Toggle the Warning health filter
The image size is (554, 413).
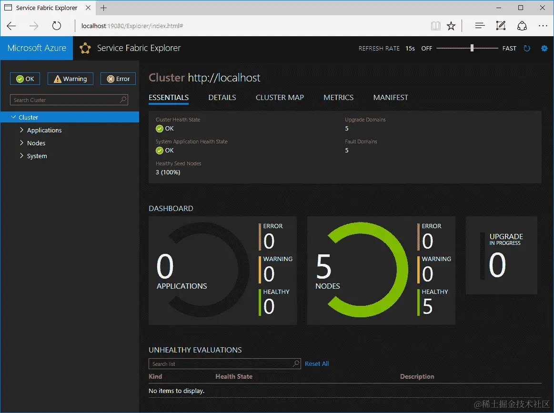[x=71, y=79]
